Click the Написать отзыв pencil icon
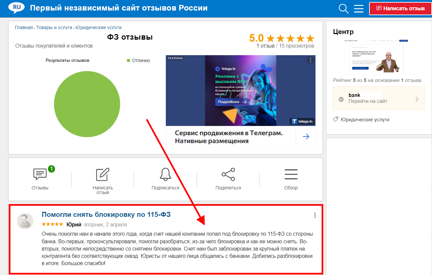 click(x=103, y=174)
